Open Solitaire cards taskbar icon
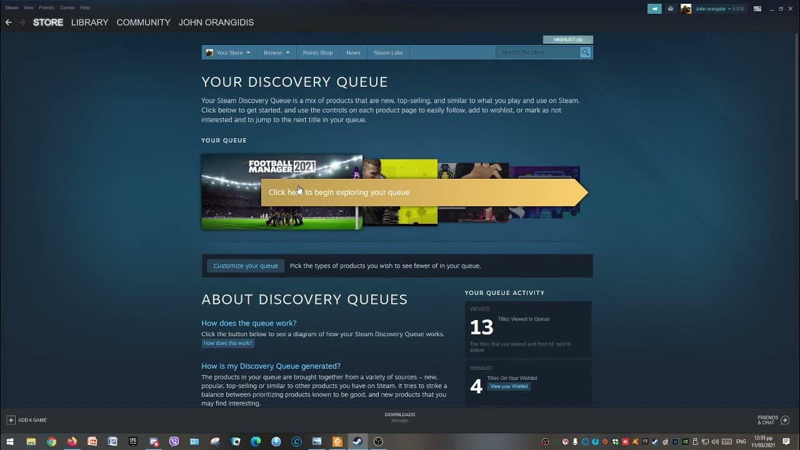 coord(236,442)
